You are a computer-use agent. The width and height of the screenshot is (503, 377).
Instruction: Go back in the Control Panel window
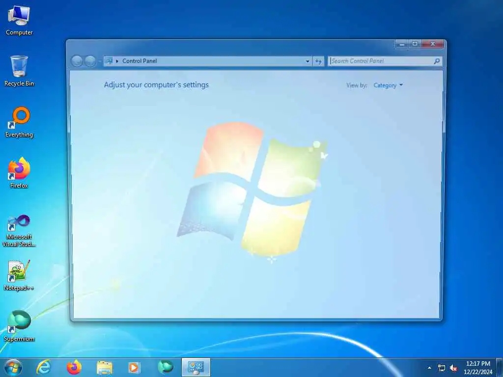[77, 61]
